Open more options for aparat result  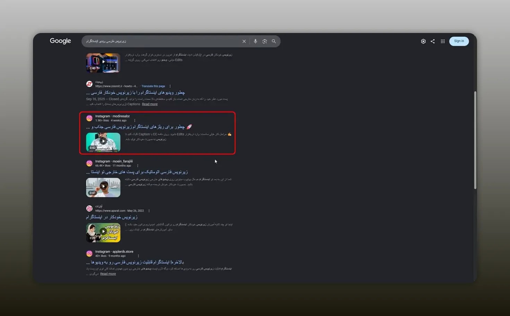149,211
